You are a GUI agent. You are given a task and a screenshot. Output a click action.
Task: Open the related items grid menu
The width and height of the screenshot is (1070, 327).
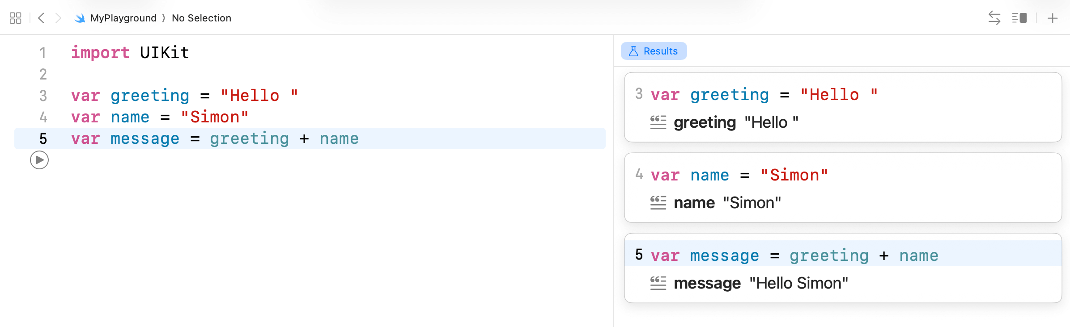click(x=15, y=18)
